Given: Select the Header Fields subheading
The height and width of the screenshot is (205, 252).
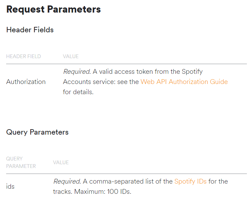Looking at the screenshot, I should (x=30, y=30).
